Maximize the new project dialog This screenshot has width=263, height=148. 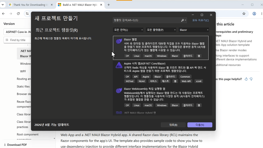point(202,15)
